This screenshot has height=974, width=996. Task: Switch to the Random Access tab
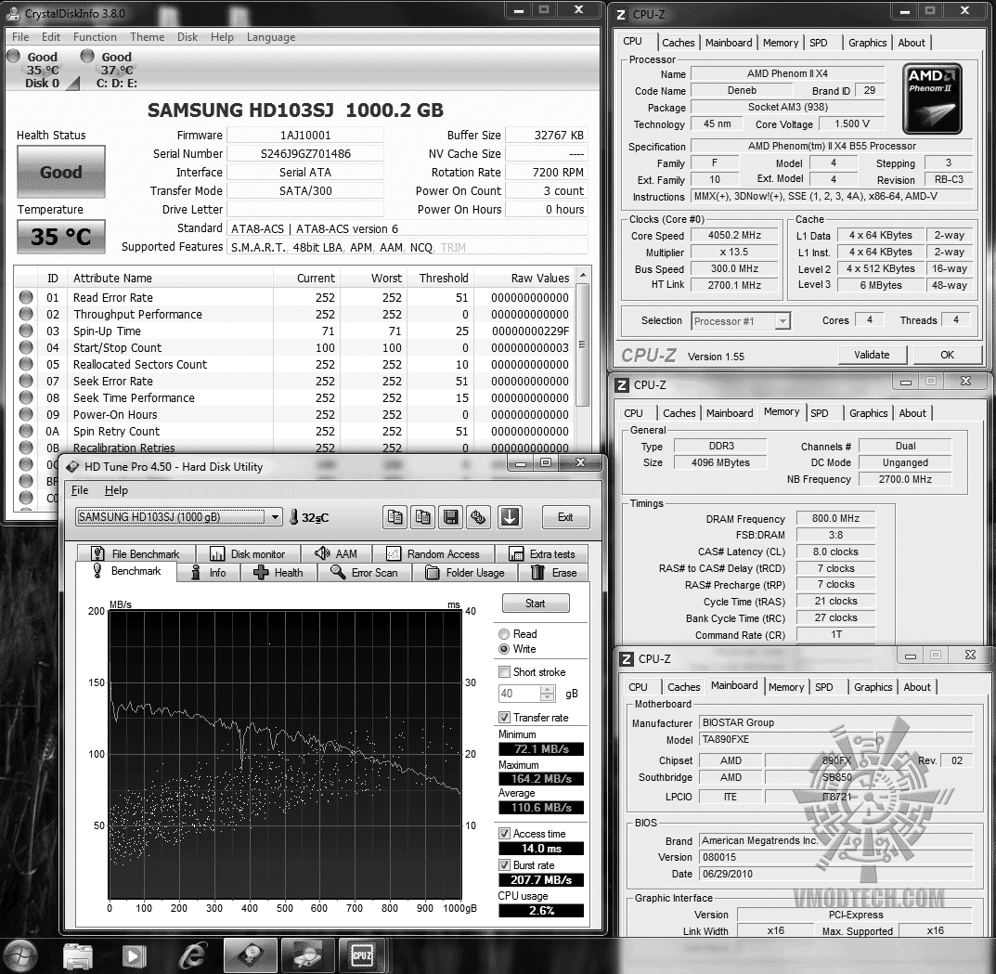433,554
